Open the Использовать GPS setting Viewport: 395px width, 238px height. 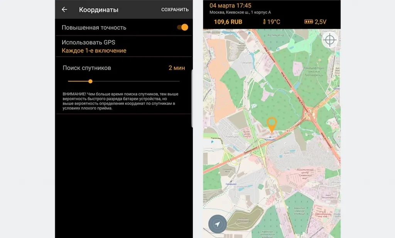124,46
